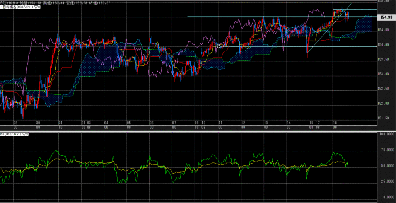Screen dimensions: 396x203
Task: Select the long horizontal line beside 154.99
Action: click(x=232, y=16)
